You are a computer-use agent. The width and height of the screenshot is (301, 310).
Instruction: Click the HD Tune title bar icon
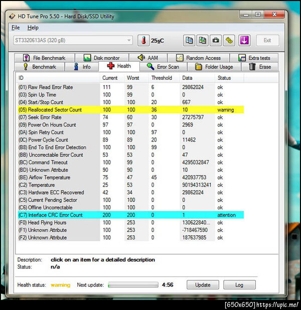(x=12, y=16)
